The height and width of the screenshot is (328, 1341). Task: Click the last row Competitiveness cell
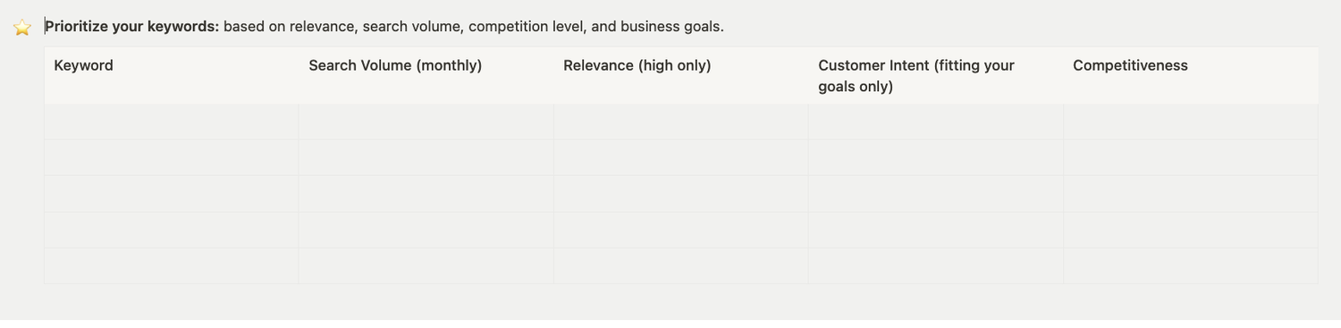pos(1191,266)
